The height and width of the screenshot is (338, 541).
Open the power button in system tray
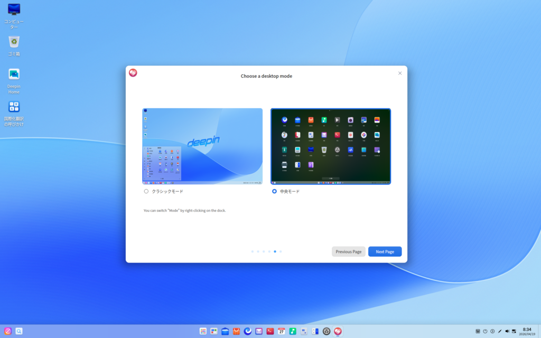pyautogui.click(x=485, y=331)
